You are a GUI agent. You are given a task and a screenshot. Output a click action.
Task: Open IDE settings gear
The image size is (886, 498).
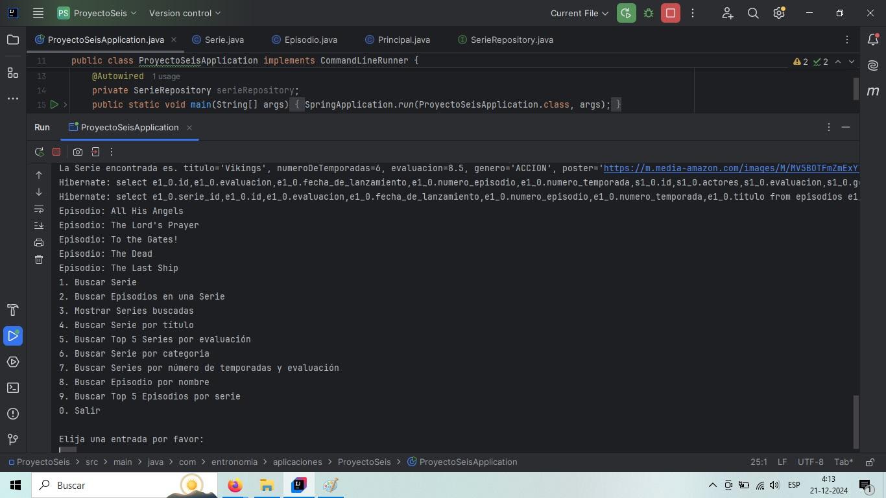tap(779, 13)
